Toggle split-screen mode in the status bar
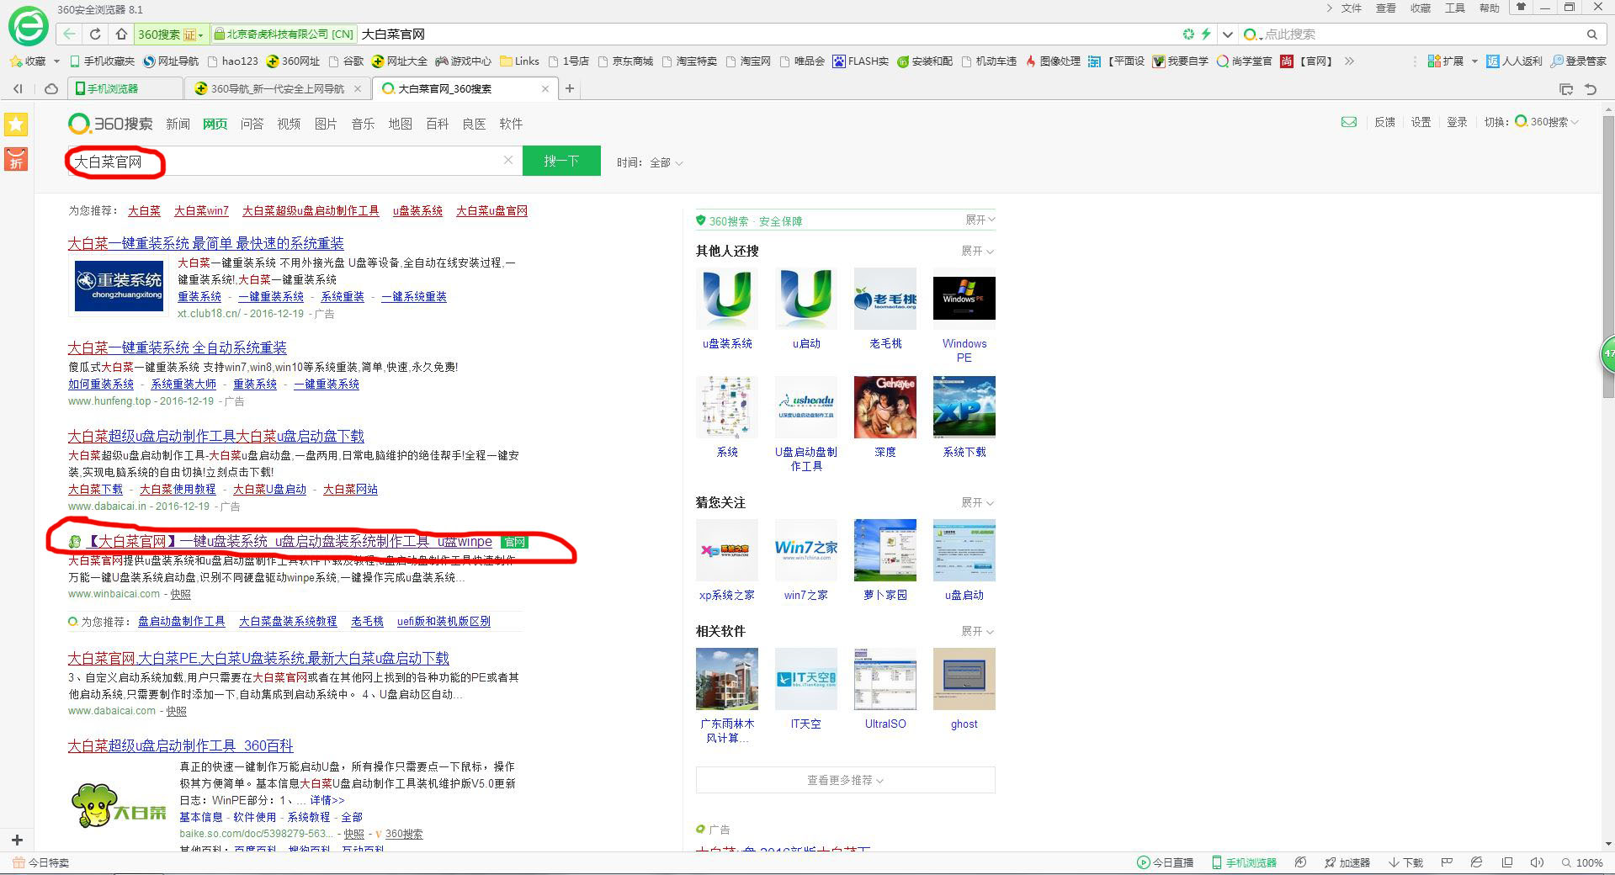The image size is (1615, 875). pos(1506,862)
